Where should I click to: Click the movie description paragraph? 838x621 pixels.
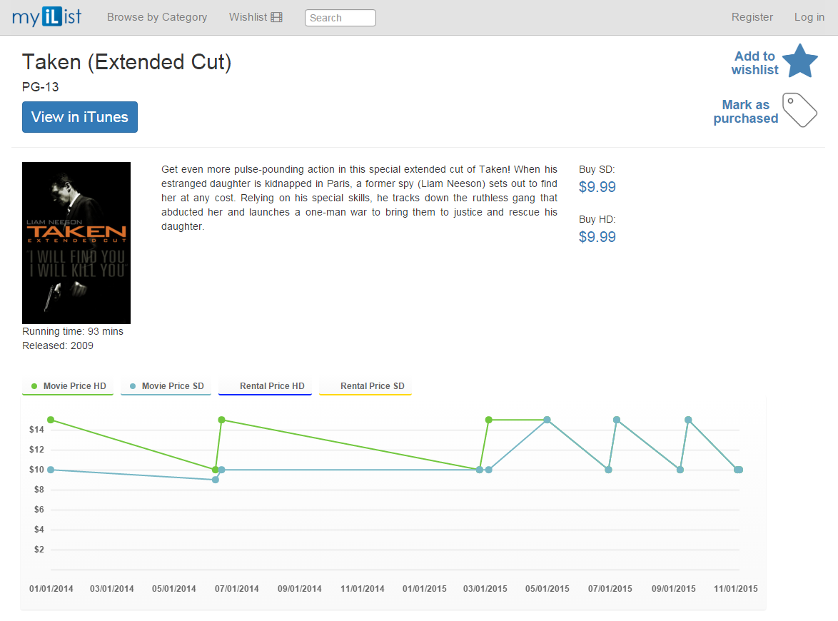(x=359, y=198)
